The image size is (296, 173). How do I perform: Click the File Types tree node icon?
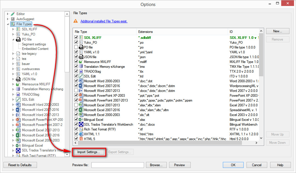coord(13,24)
